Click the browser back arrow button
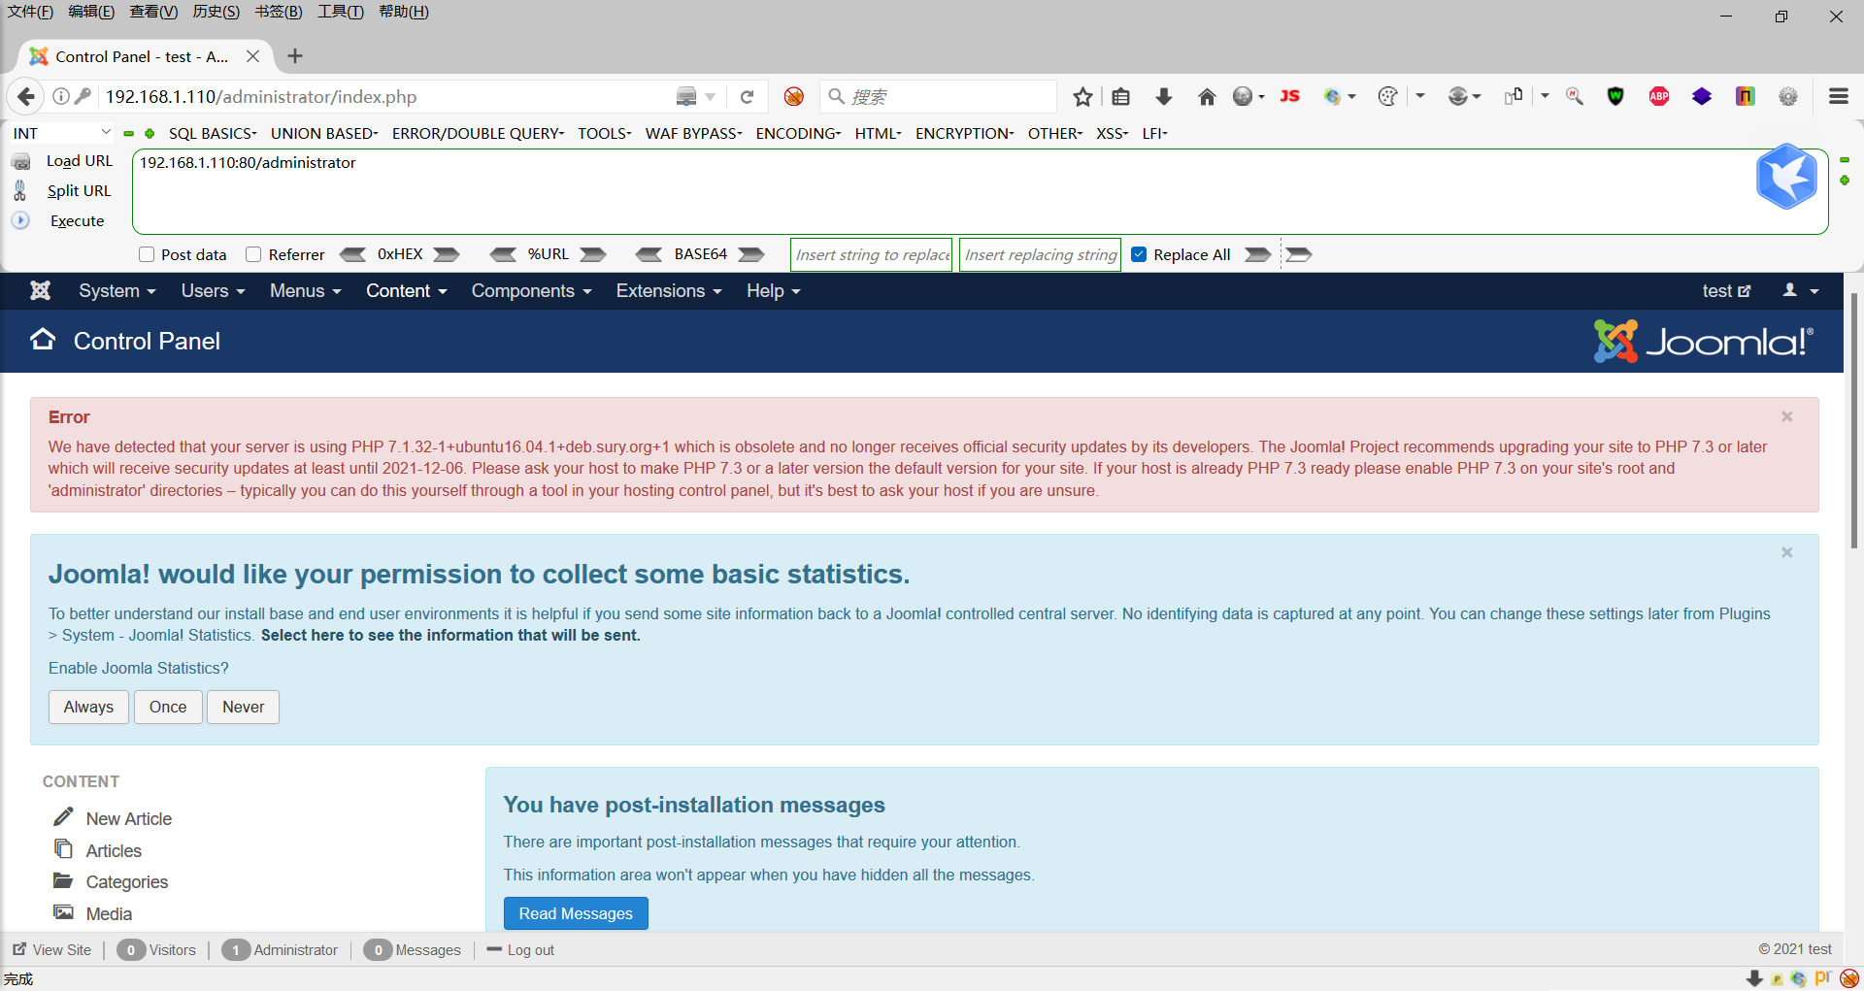Viewport: 1864px width, 991px height. [x=26, y=96]
